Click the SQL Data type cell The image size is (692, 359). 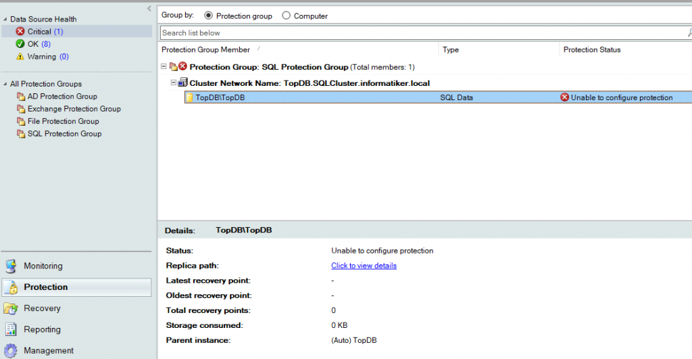[456, 97]
